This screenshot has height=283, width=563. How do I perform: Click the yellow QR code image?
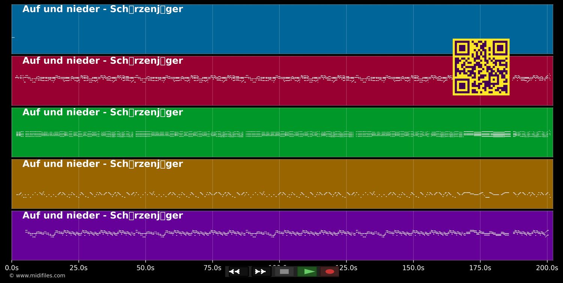(x=481, y=67)
